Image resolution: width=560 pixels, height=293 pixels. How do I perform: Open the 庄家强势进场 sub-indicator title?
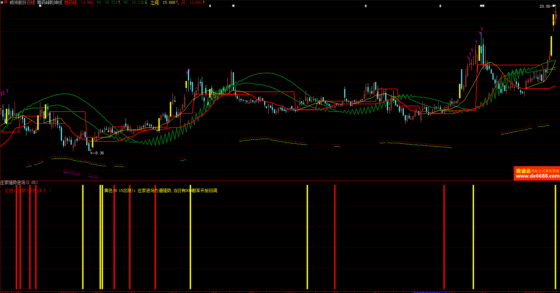(x=13, y=182)
